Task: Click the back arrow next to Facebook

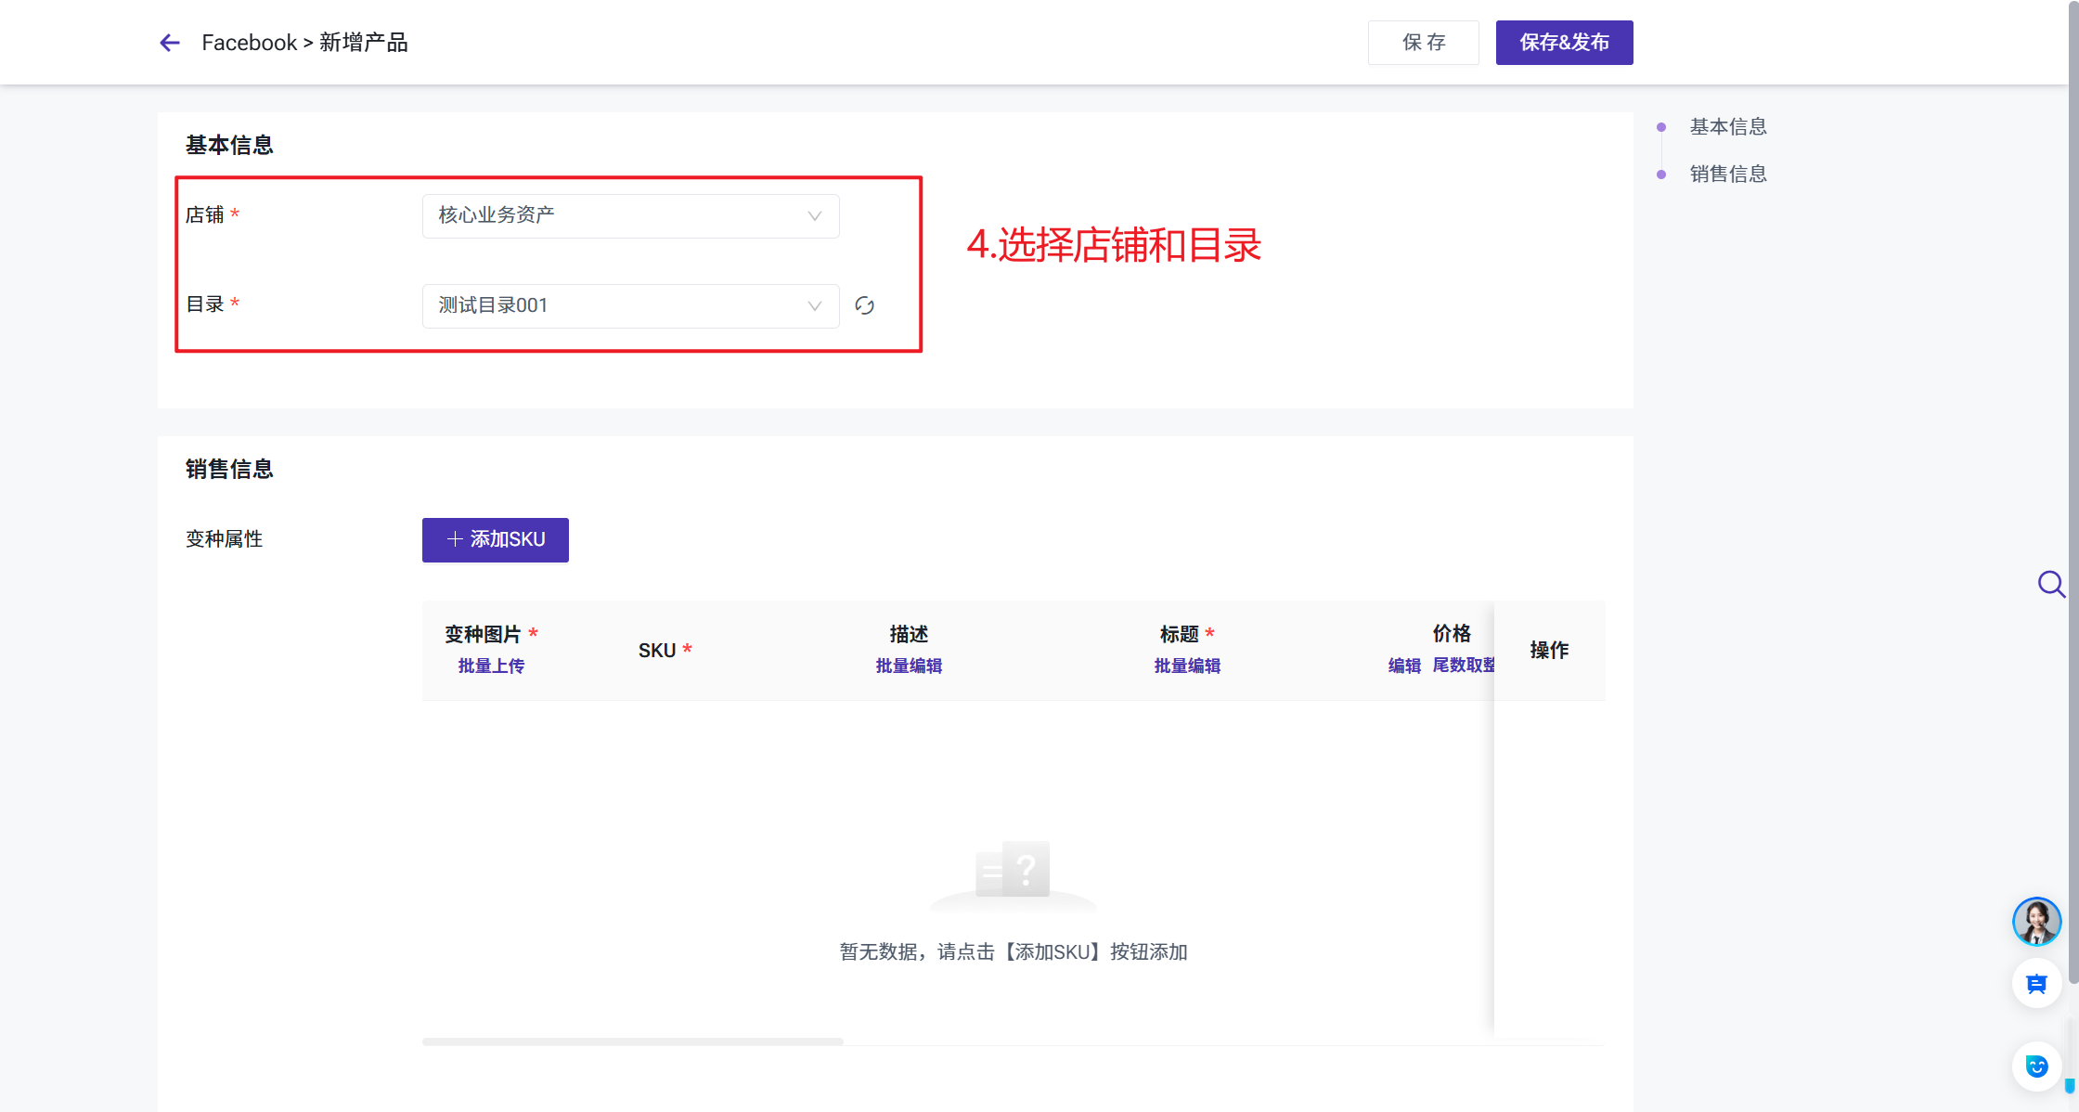Action: coord(170,43)
